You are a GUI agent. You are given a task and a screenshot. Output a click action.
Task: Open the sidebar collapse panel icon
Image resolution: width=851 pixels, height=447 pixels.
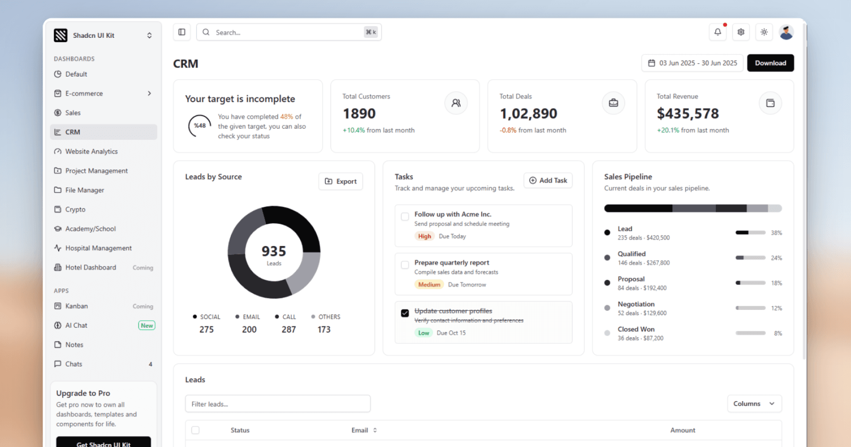[182, 32]
